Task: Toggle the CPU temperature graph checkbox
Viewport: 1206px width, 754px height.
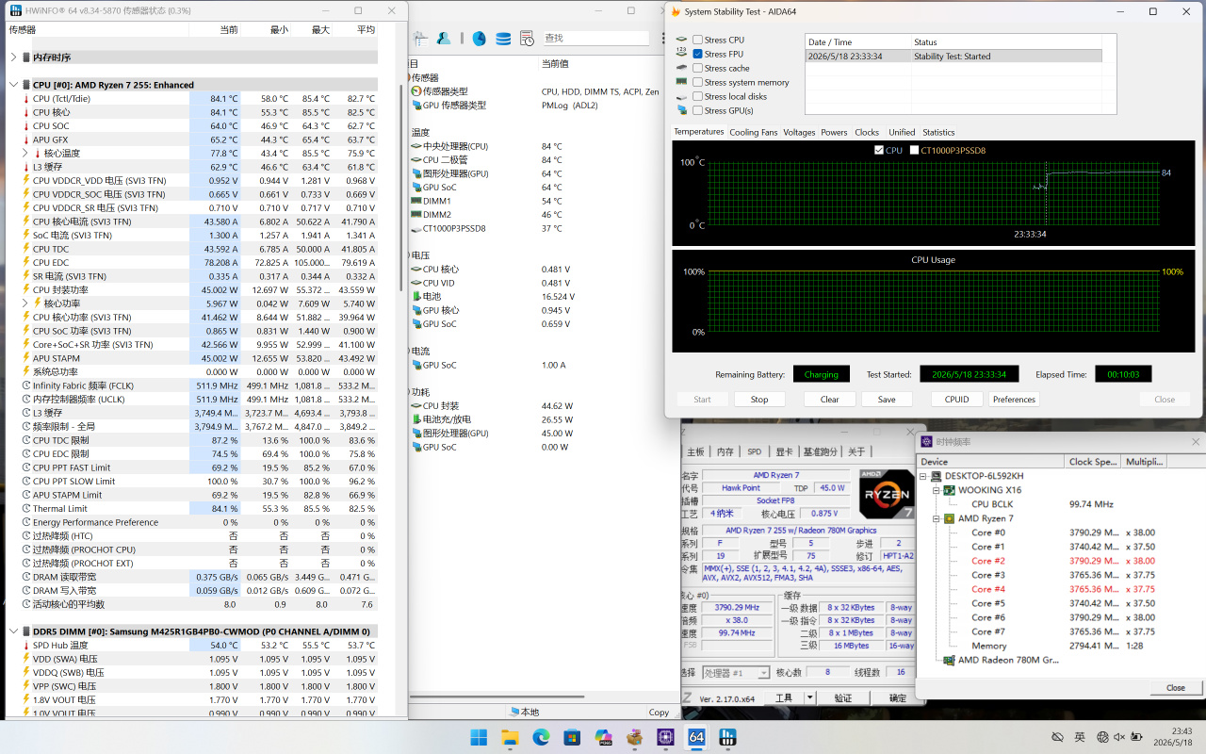Action: (879, 150)
